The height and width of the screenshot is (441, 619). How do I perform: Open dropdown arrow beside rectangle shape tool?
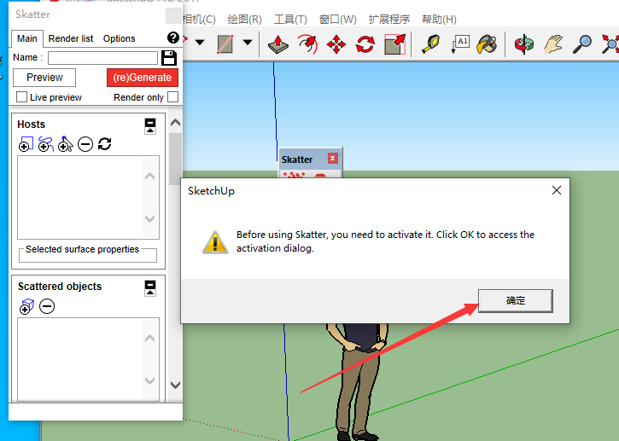[248, 42]
